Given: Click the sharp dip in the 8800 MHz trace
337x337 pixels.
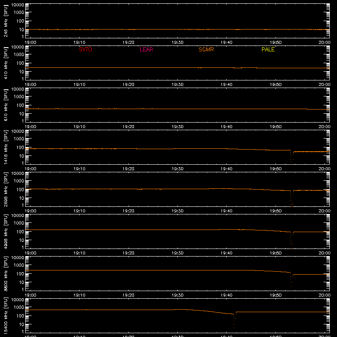Looking at the screenshot, I should [292, 281].
